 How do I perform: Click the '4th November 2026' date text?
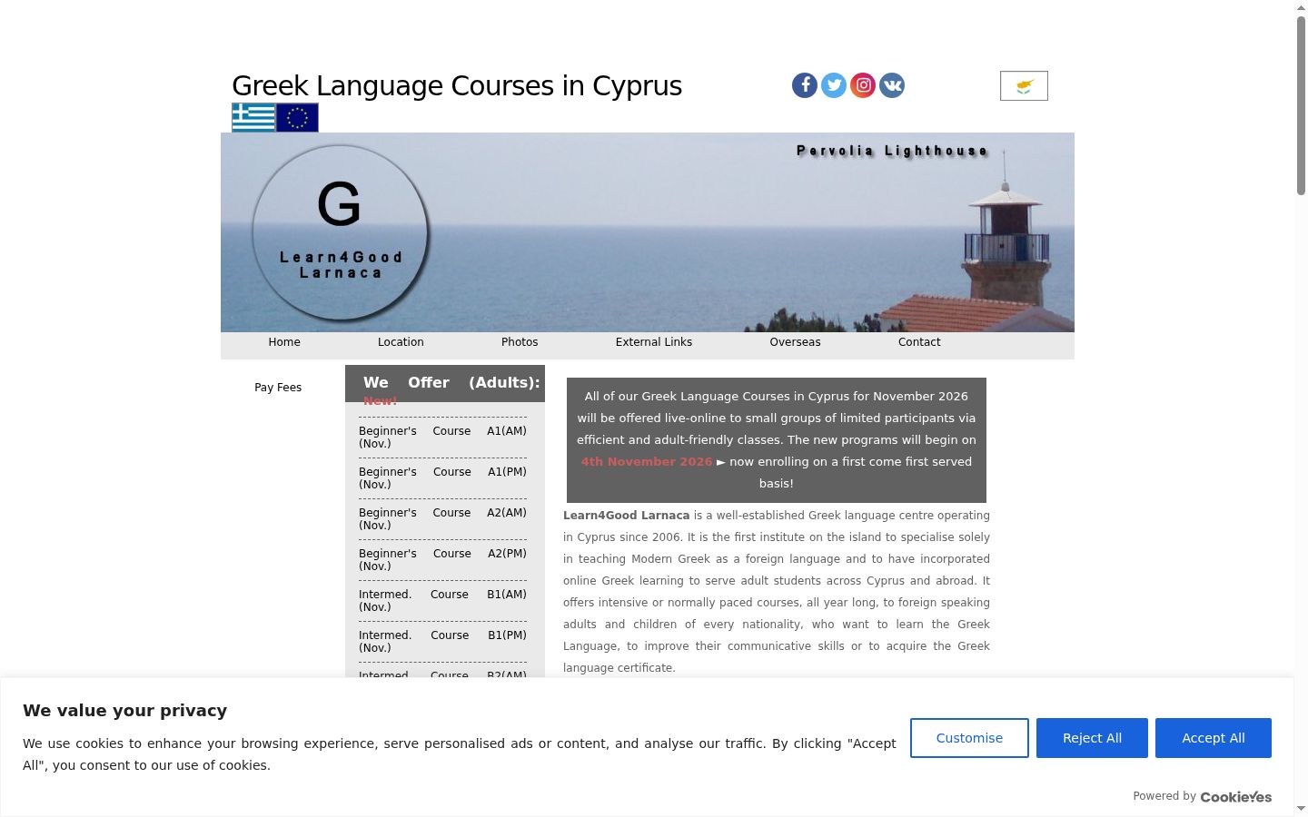[x=647, y=462]
